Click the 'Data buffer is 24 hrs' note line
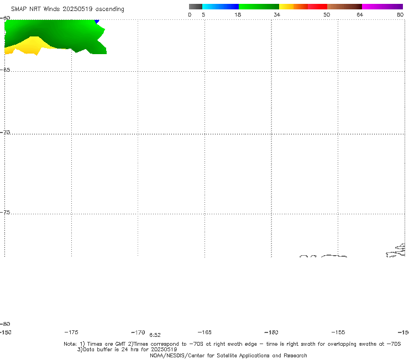The height and width of the screenshot is (359, 409). (127, 350)
